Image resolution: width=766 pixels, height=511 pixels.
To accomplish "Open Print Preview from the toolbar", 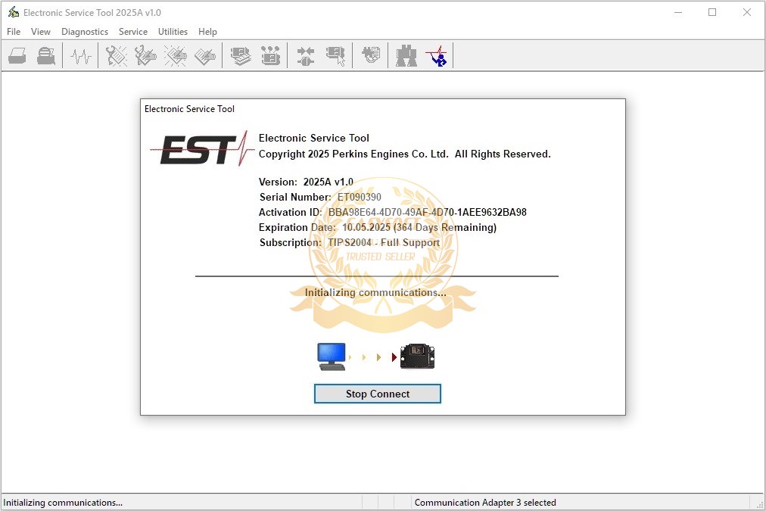I will (x=46, y=56).
